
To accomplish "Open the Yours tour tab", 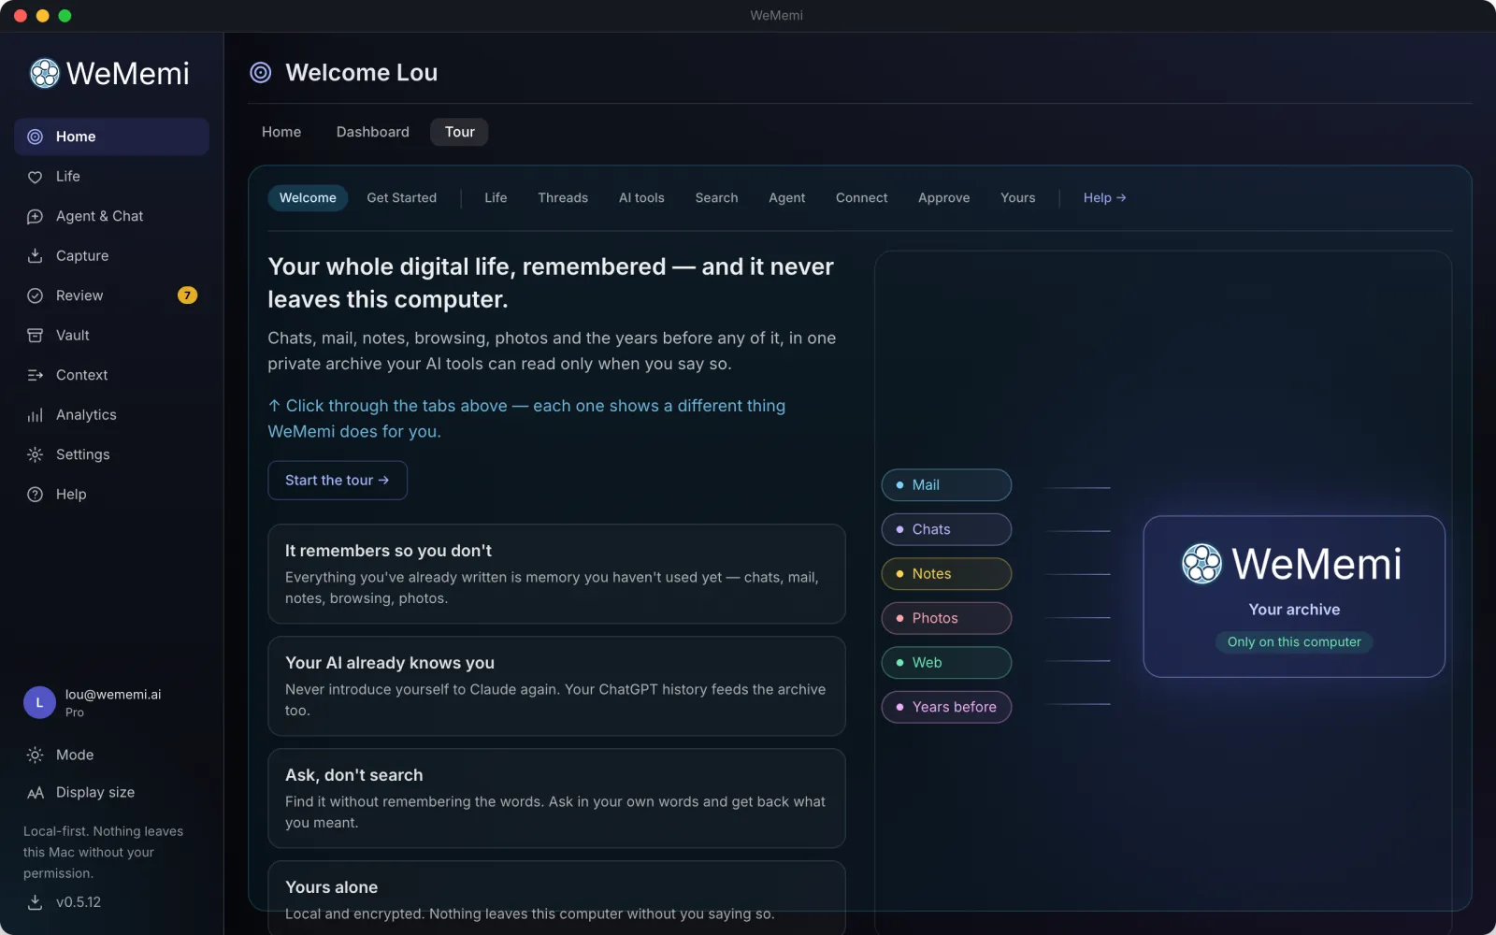I will point(1017,198).
